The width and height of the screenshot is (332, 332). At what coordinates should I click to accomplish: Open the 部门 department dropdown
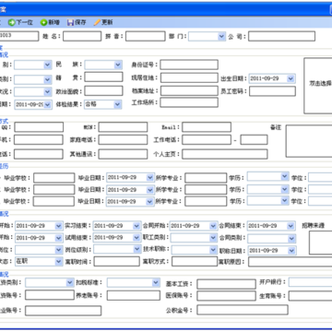(x=221, y=37)
